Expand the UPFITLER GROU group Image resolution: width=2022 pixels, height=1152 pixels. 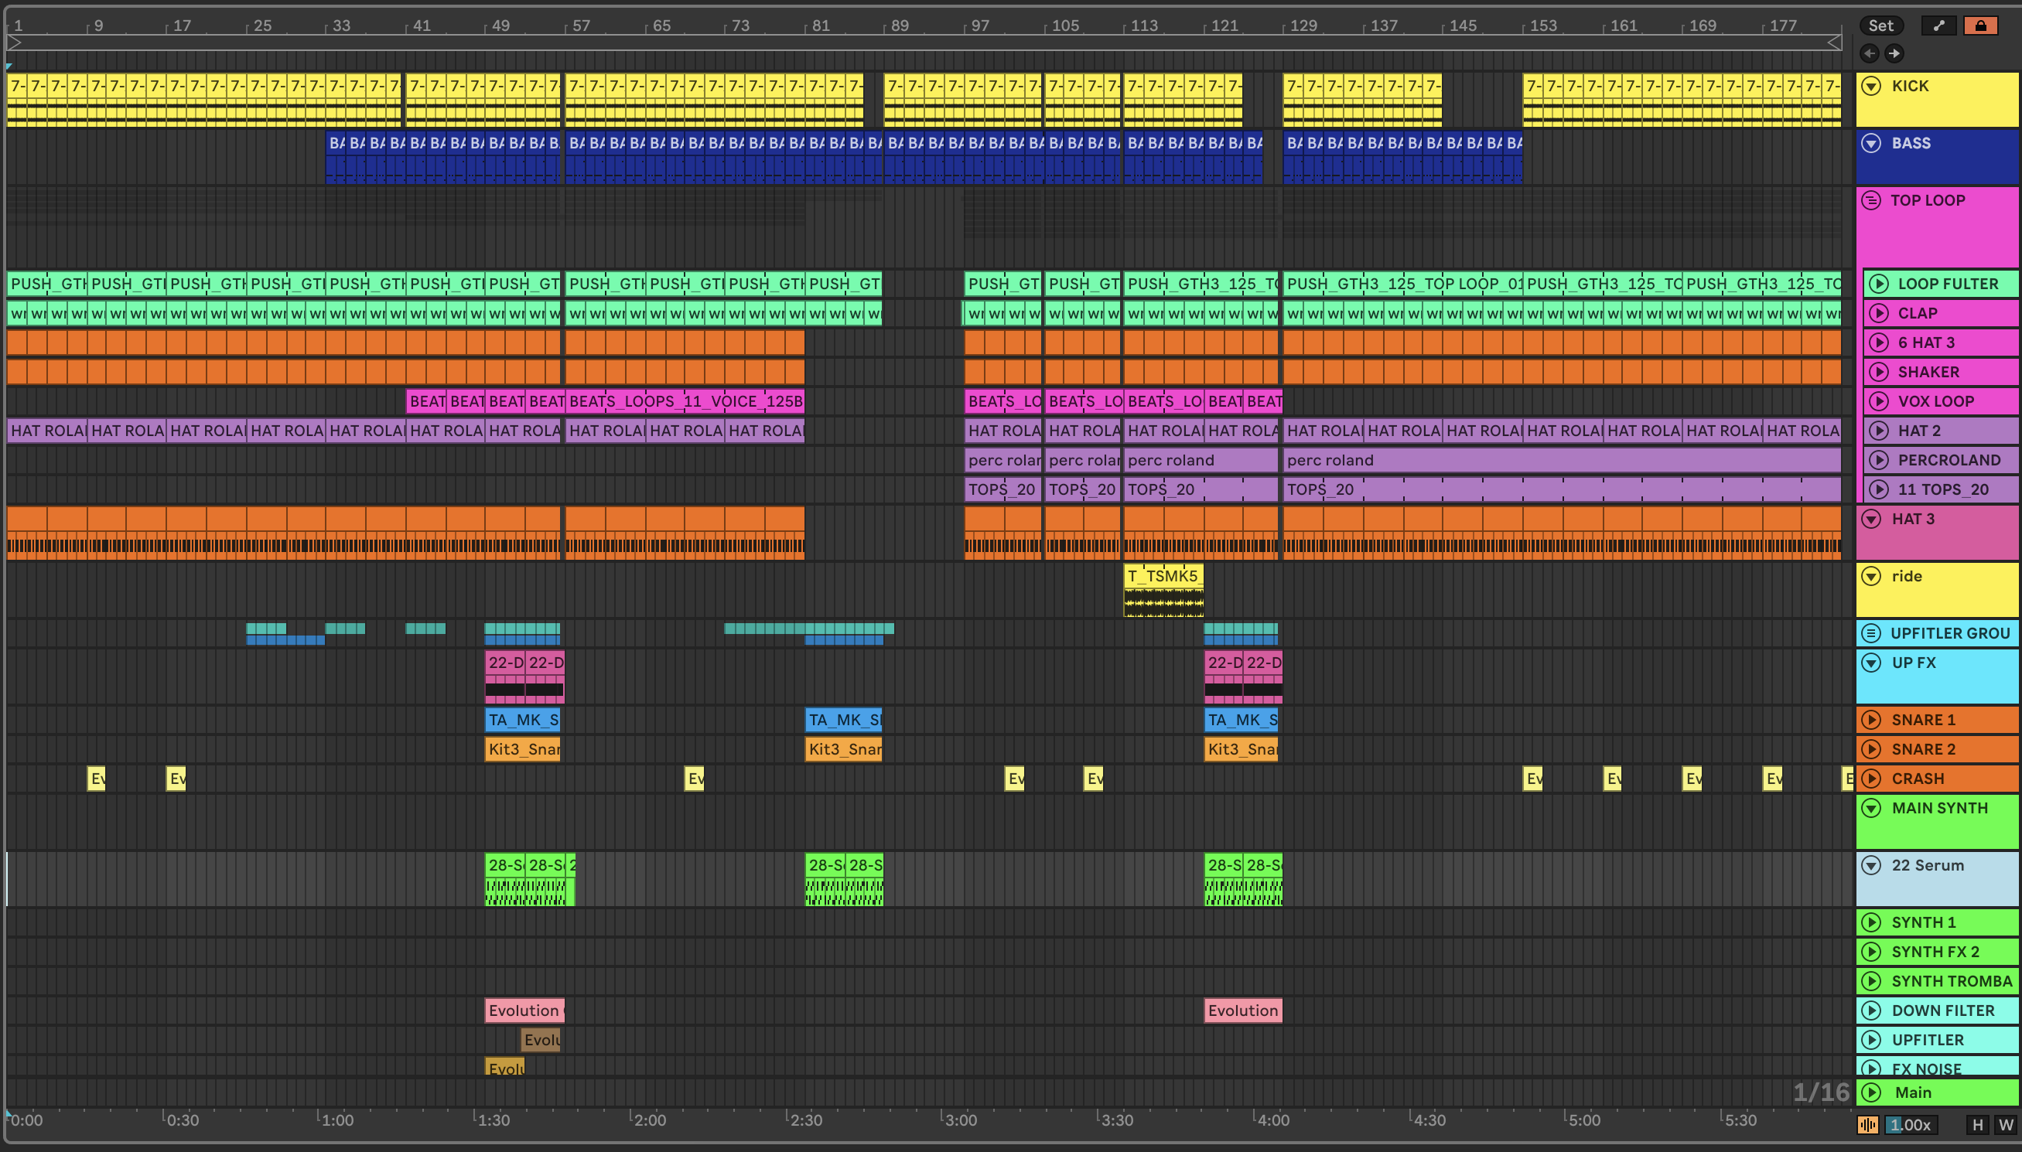[1871, 633]
